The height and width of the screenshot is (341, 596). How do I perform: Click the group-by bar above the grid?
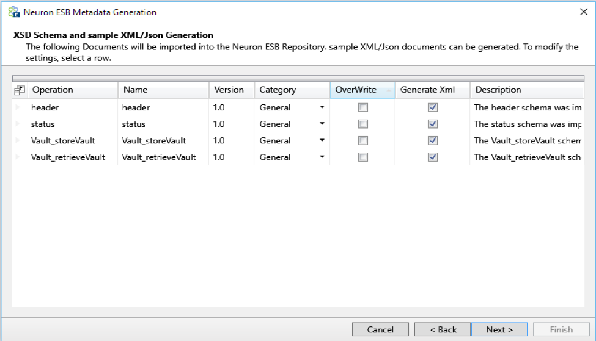click(x=298, y=79)
